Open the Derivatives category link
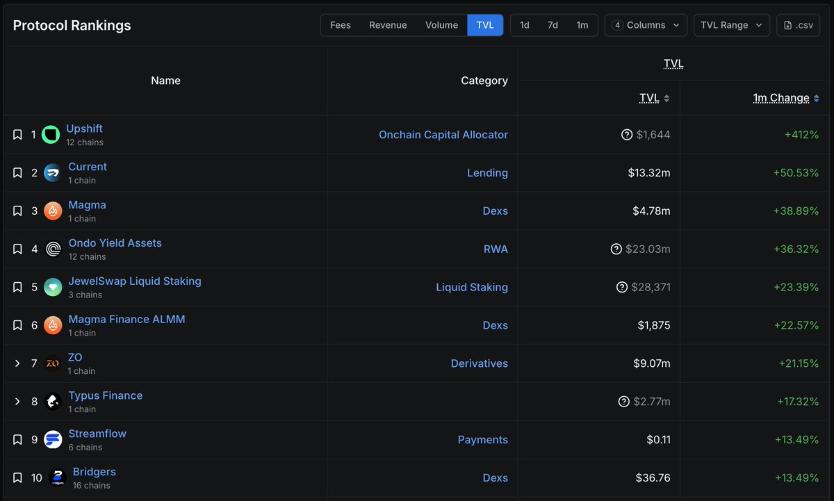This screenshot has height=501, width=834. point(480,363)
